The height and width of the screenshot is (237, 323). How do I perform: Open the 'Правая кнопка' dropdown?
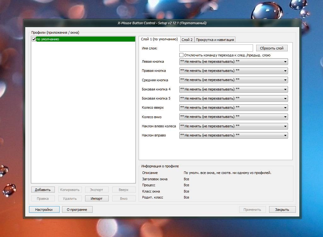[x=234, y=71]
